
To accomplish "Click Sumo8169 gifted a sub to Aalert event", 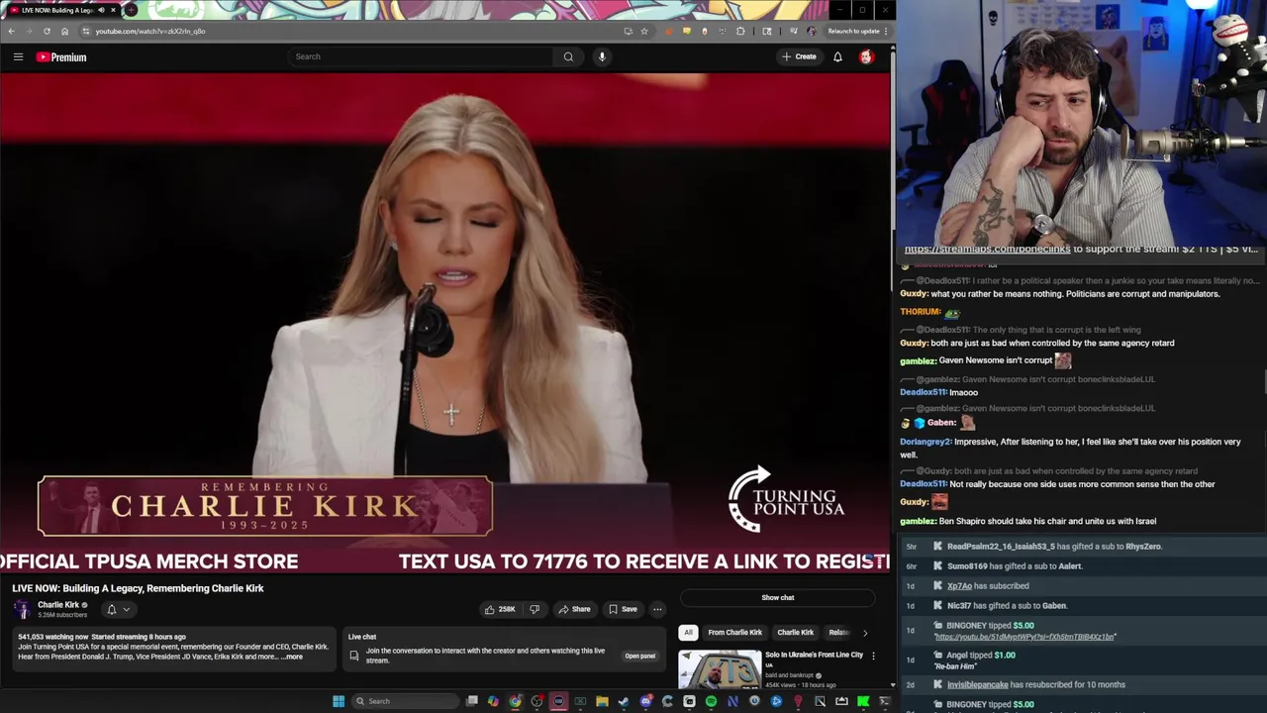I will point(1083,566).
